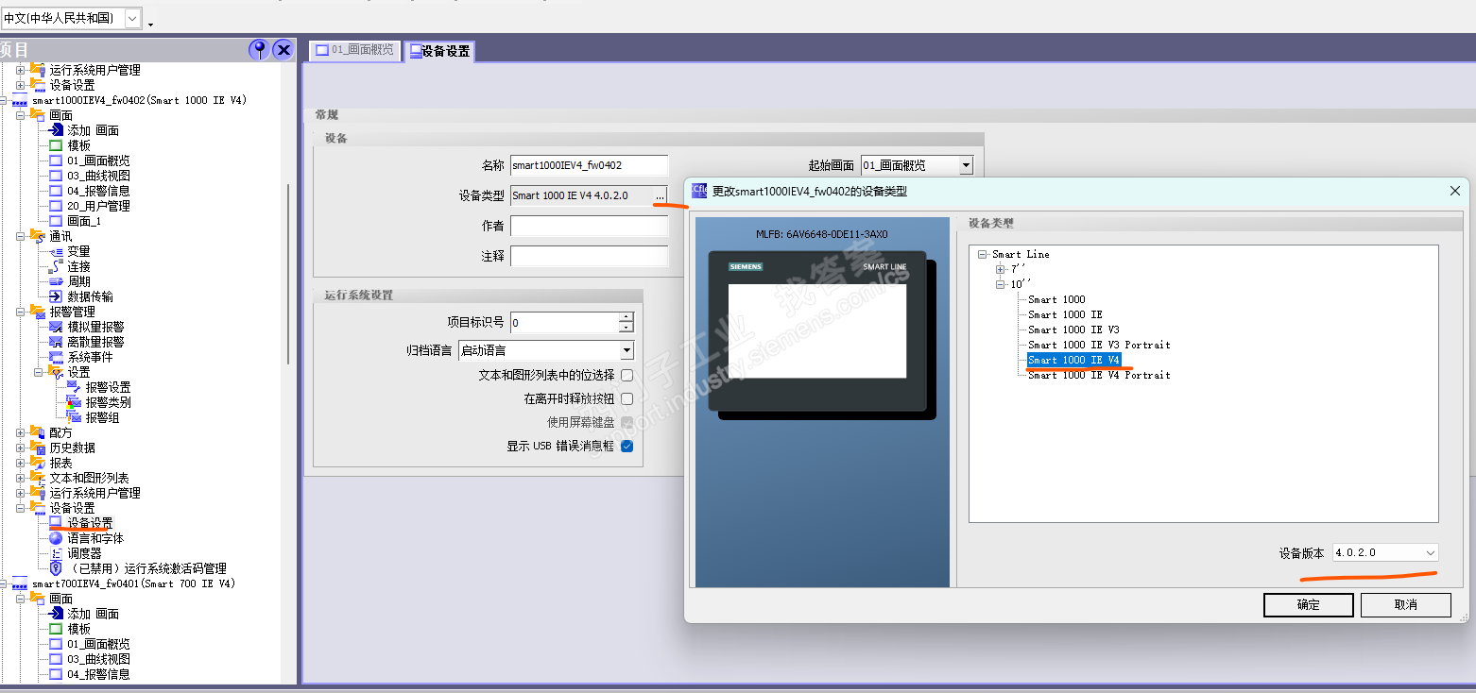Collapse the 报警管理 folder
Viewport: 1476px width, 693px height.
(21, 312)
